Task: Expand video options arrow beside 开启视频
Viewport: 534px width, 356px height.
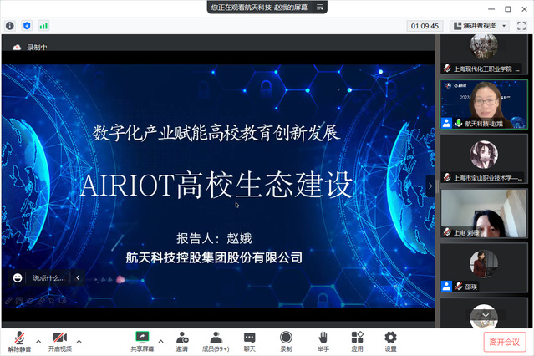Action: coord(79,341)
